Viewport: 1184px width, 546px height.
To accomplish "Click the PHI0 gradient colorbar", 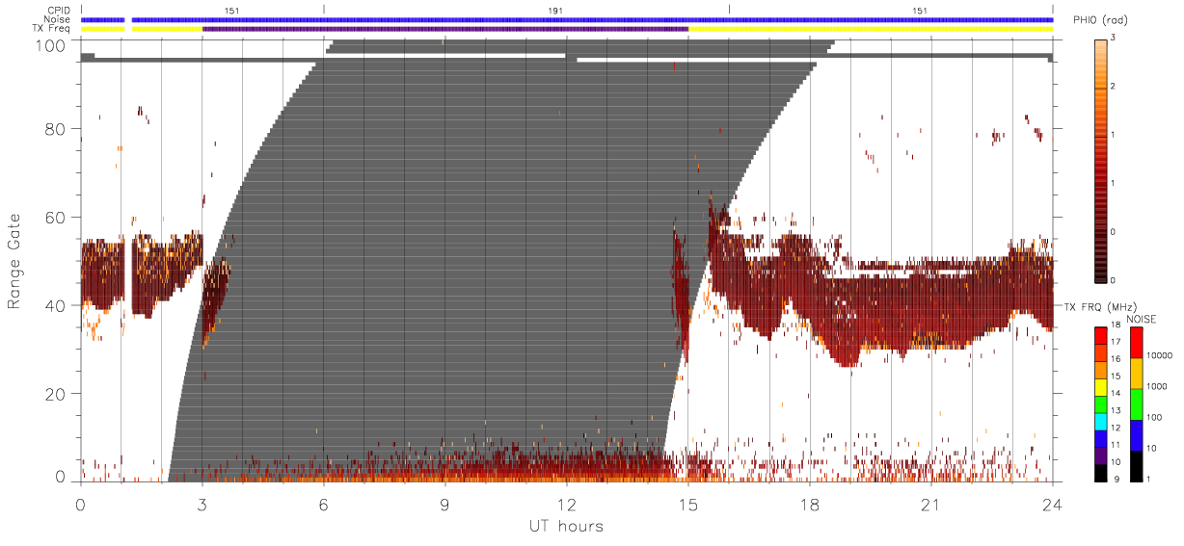I will 1101,160.
